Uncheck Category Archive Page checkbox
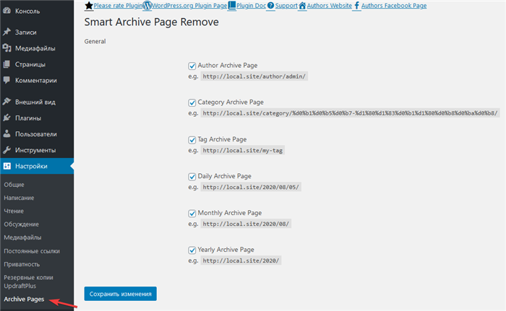The height and width of the screenshot is (311, 506). [192, 102]
